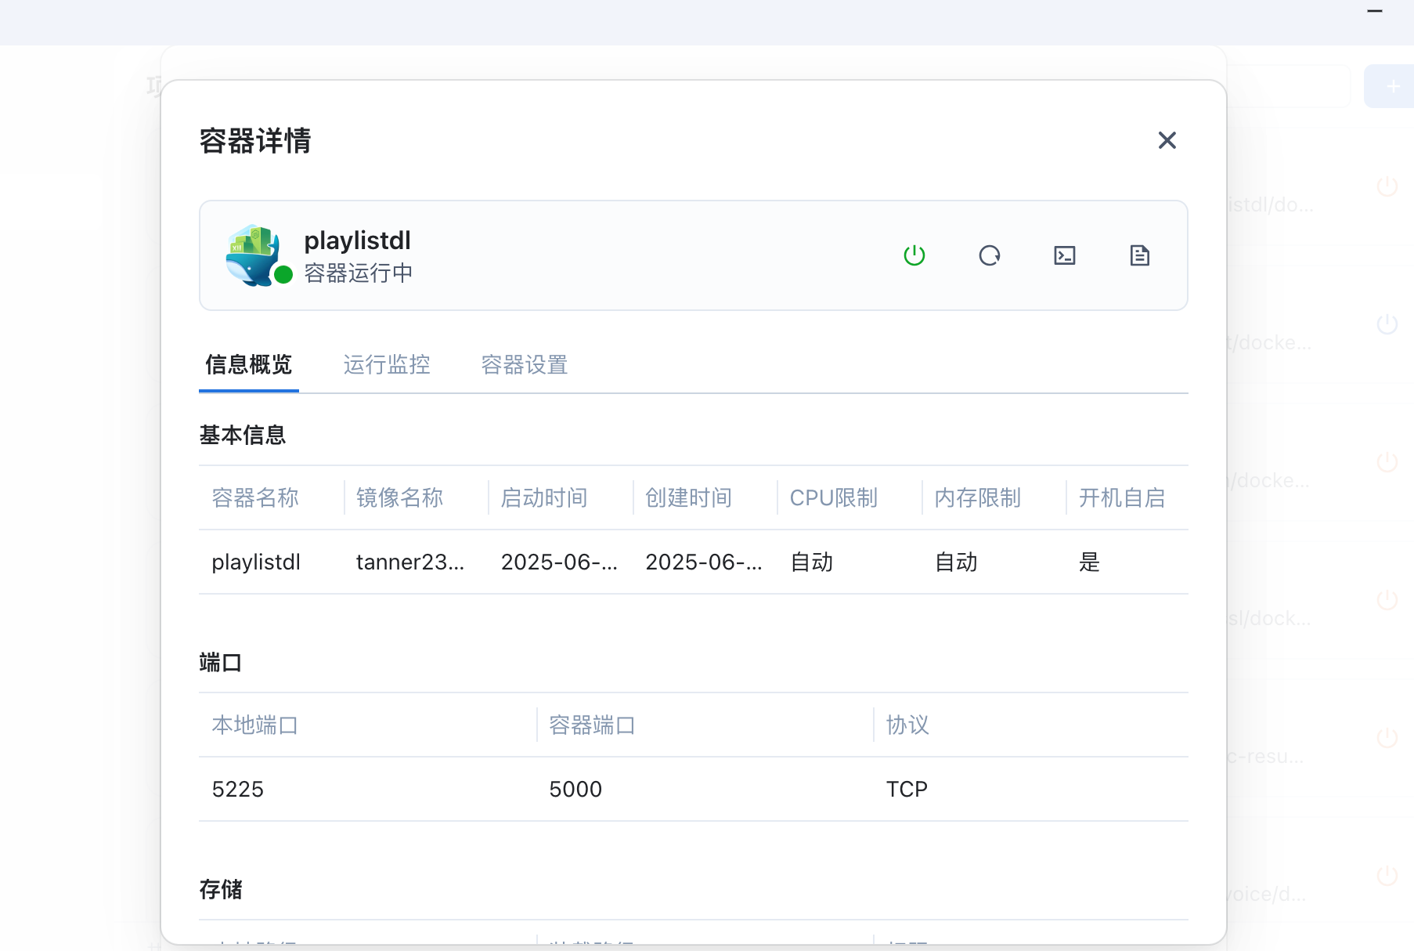Toggle power for the oice/d... row
The height and width of the screenshot is (951, 1414).
(x=1387, y=875)
